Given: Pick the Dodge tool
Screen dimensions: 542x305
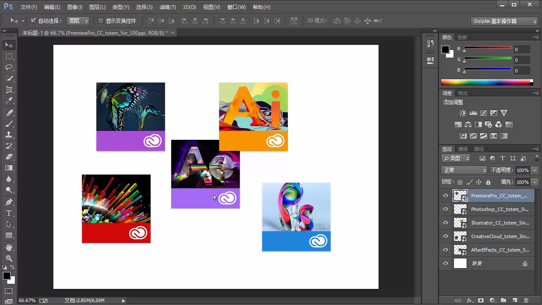Looking at the screenshot, I should pos(9,190).
